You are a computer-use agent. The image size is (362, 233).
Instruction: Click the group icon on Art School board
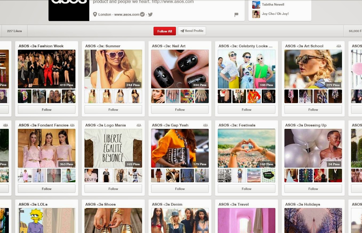[339, 46]
